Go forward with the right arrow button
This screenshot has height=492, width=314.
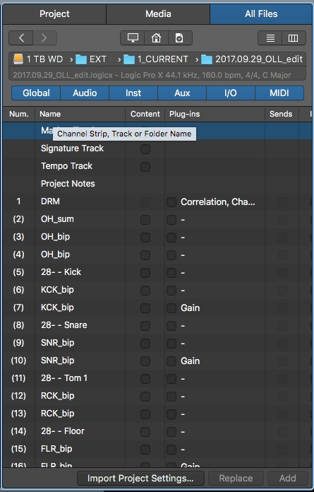[x=44, y=38]
